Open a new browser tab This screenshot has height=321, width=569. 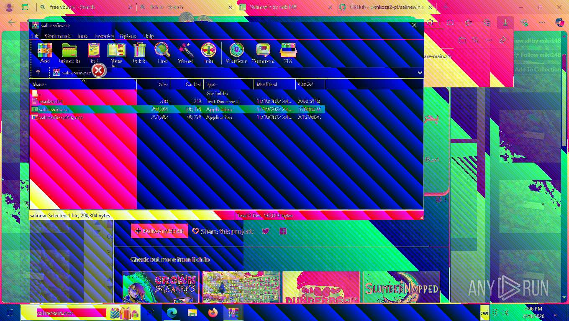(446, 7)
